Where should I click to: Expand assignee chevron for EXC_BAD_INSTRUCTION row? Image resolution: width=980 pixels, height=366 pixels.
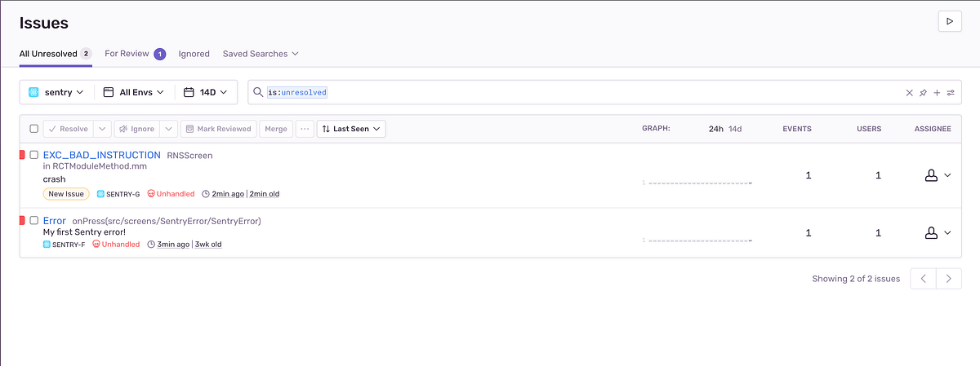click(948, 175)
